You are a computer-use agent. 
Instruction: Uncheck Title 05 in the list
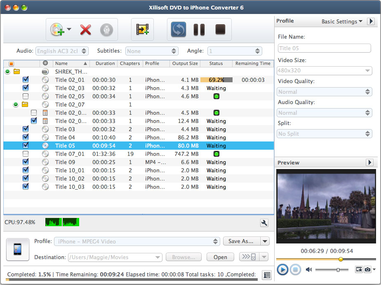coord(26,146)
